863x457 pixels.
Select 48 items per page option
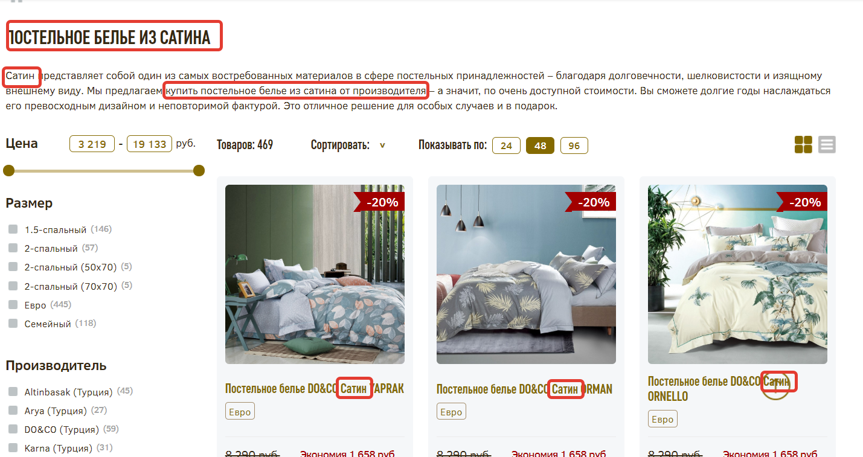point(540,145)
